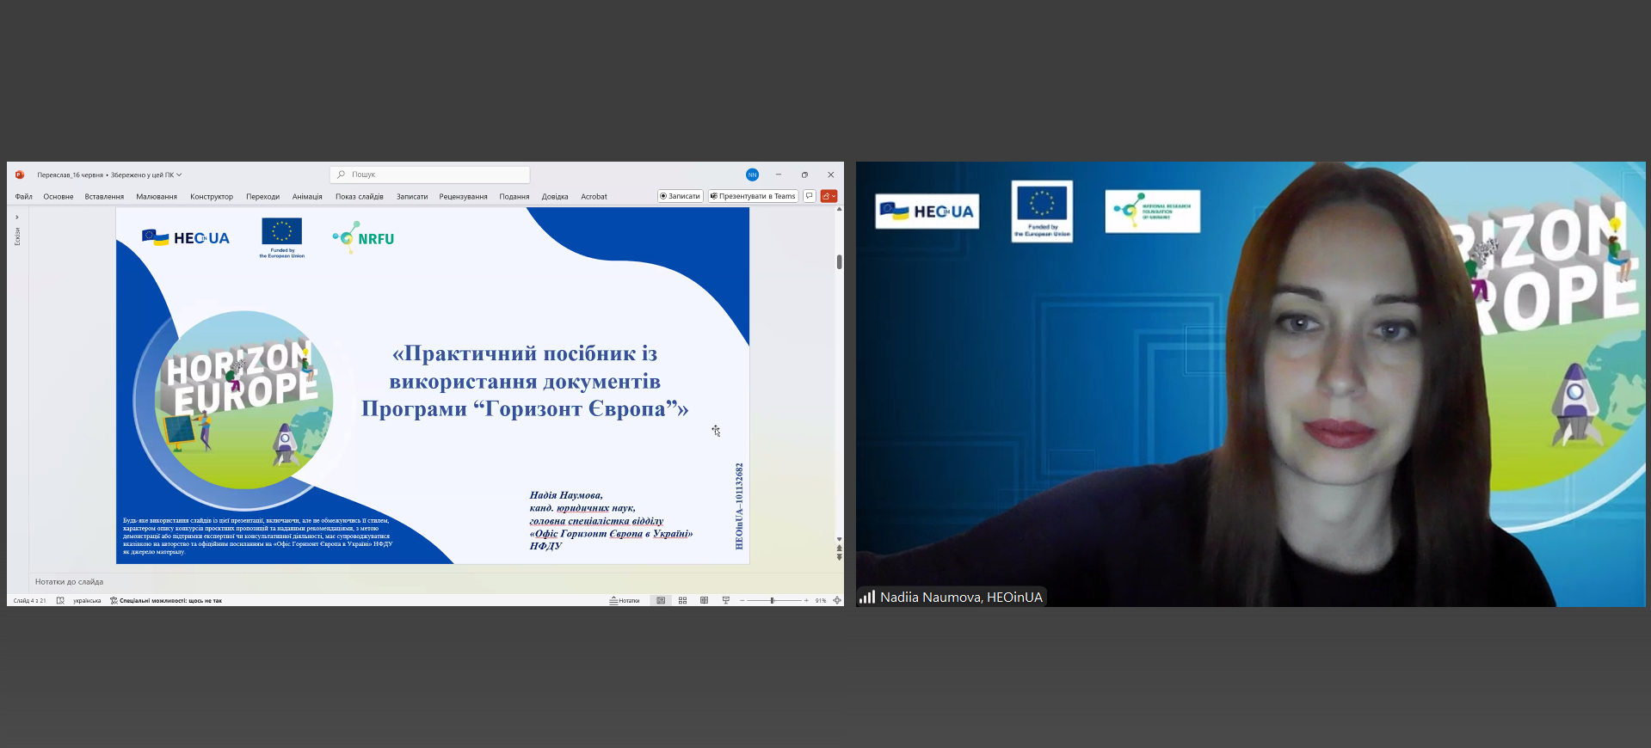Expand the collapsed Ескізи thumbnails pane

[x=17, y=218]
